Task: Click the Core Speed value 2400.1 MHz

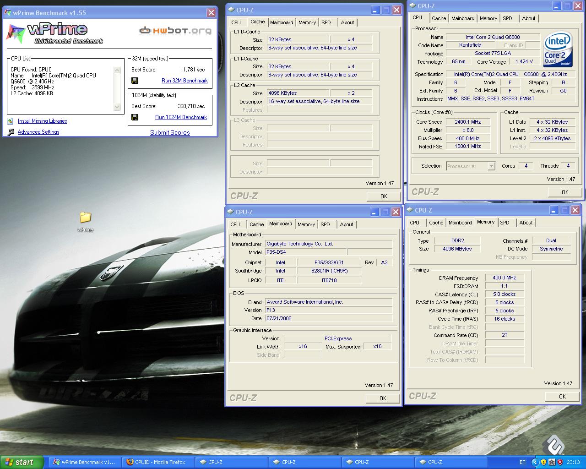Action: 468,122
